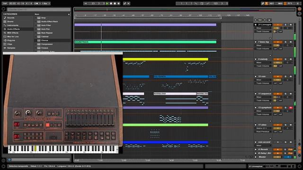Deactivate the 7 bass log track
Viewport: 303px width, 170px height.
pyautogui.click(x=278, y=42)
